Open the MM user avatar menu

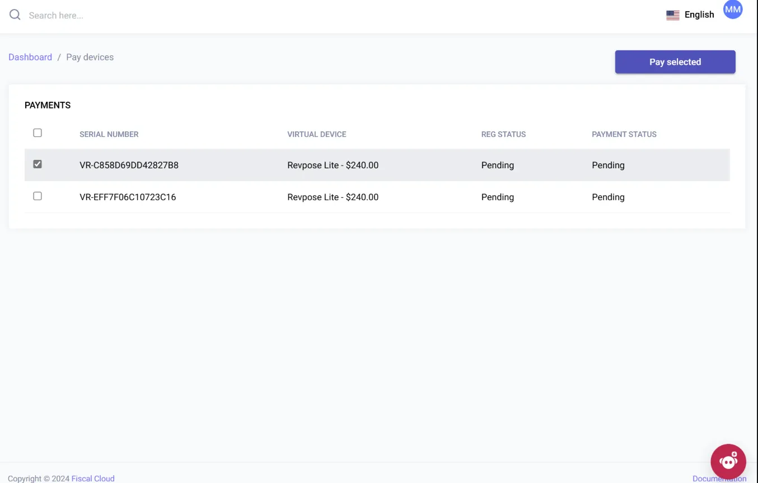click(x=733, y=10)
